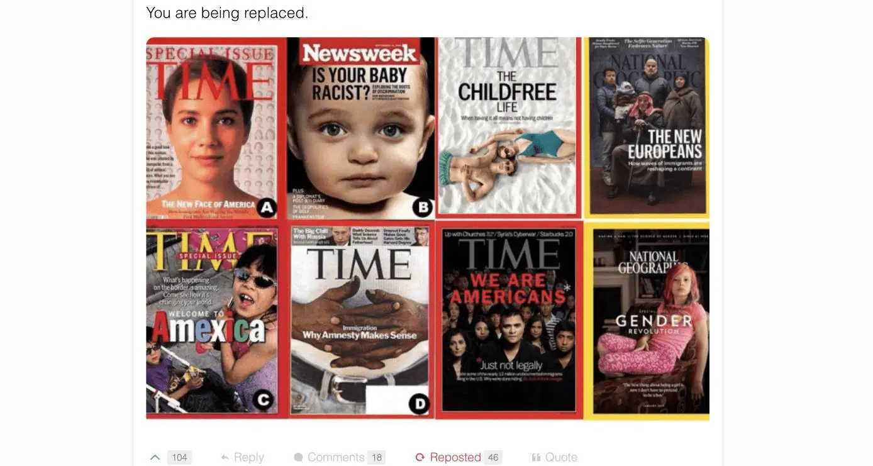The width and height of the screenshot is (873, 466).
Task: Click circled letter C badge
Action: 264,401
